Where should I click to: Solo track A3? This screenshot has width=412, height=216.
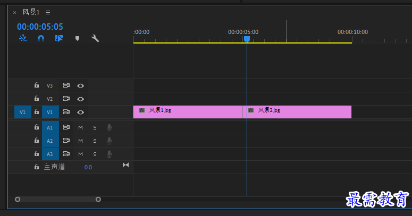pos(95,154)
